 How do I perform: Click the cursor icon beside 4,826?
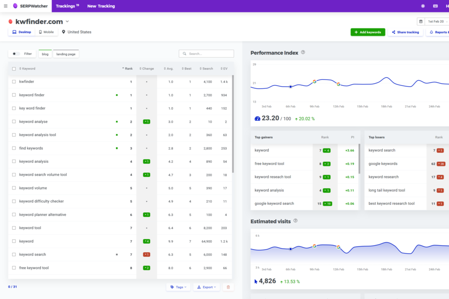pyautogui.click(x=256, y=282)
